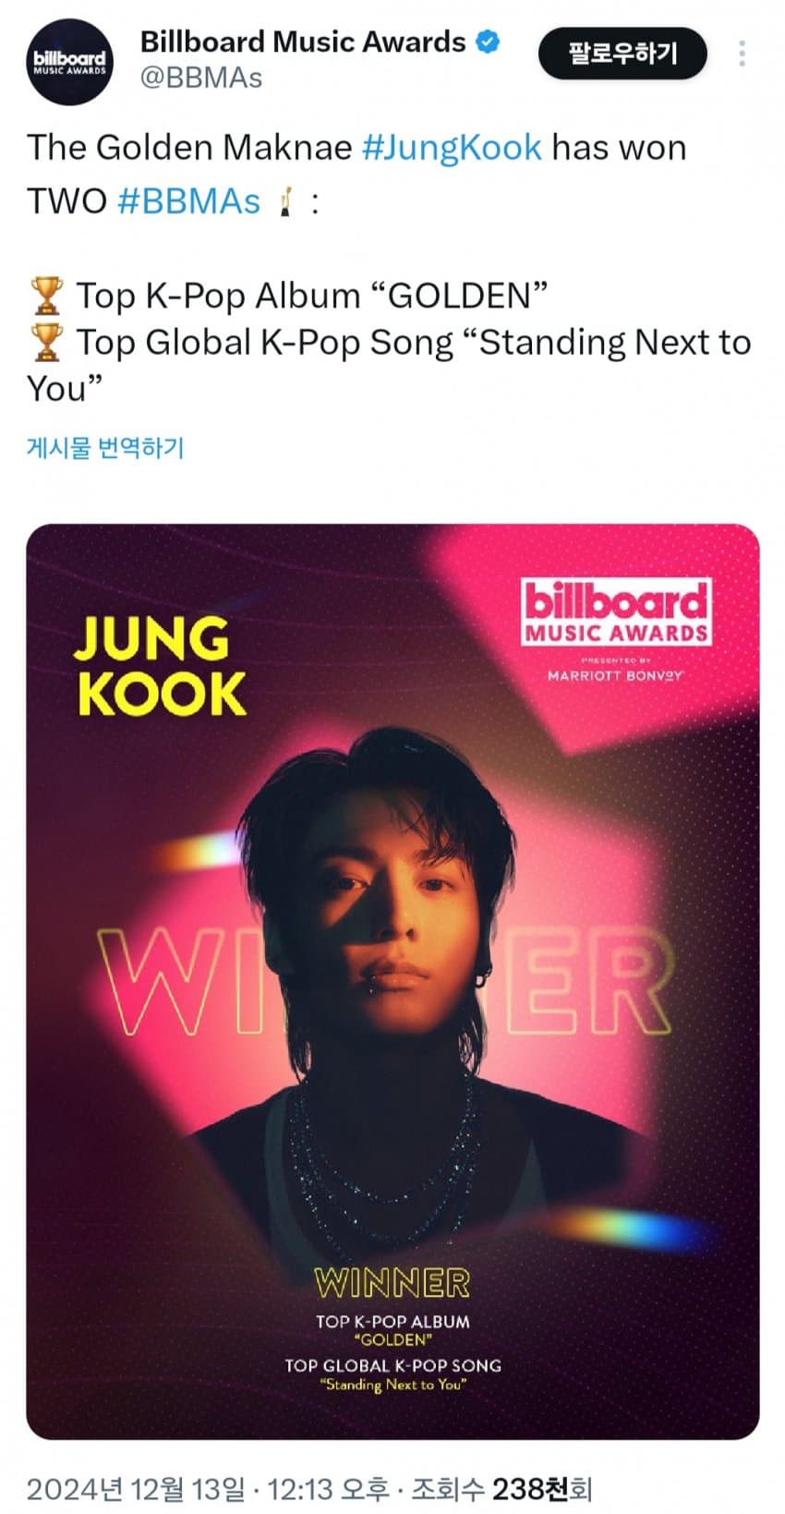The height and width of the screenshot is (1514, 785).
Task: Tap 게시물 번역하기 to translate post
Action: 105,447
